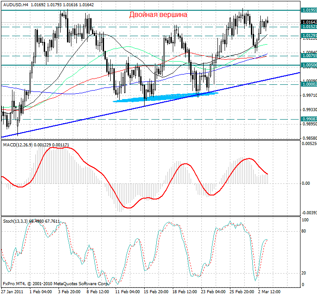Click the MACD(12,26,9) indicator label
Image resolution: width=317 pixels, height=295 pixels.
(17, 145)
